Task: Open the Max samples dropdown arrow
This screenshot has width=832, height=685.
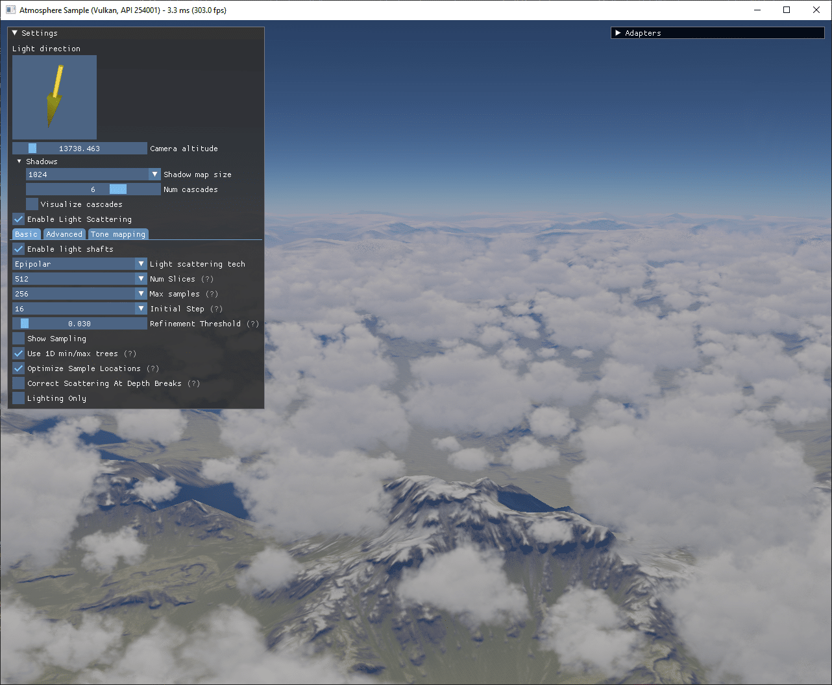Action: click(141, 294)
